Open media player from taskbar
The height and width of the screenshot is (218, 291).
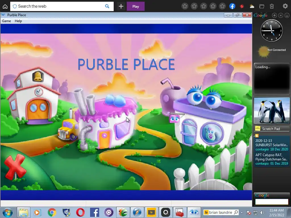click(x=37, y=212)
